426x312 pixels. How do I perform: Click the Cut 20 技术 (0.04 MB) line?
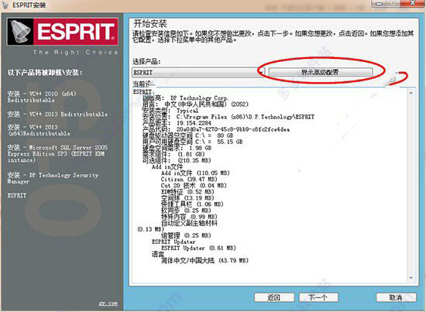pos(194,186)
